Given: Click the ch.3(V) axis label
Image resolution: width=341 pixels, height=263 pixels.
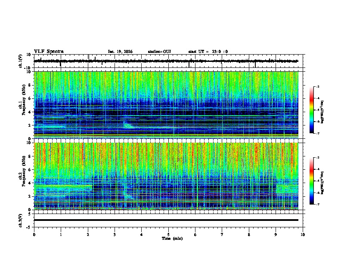Looking at the screenshot, I should [x=21, y=221].
